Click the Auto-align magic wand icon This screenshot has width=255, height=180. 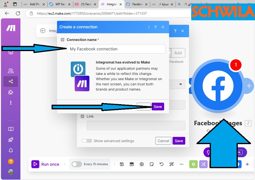pos(171,164)
